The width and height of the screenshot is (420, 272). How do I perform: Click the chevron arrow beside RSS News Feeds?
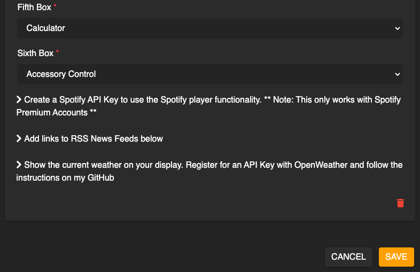coord(19,138)
